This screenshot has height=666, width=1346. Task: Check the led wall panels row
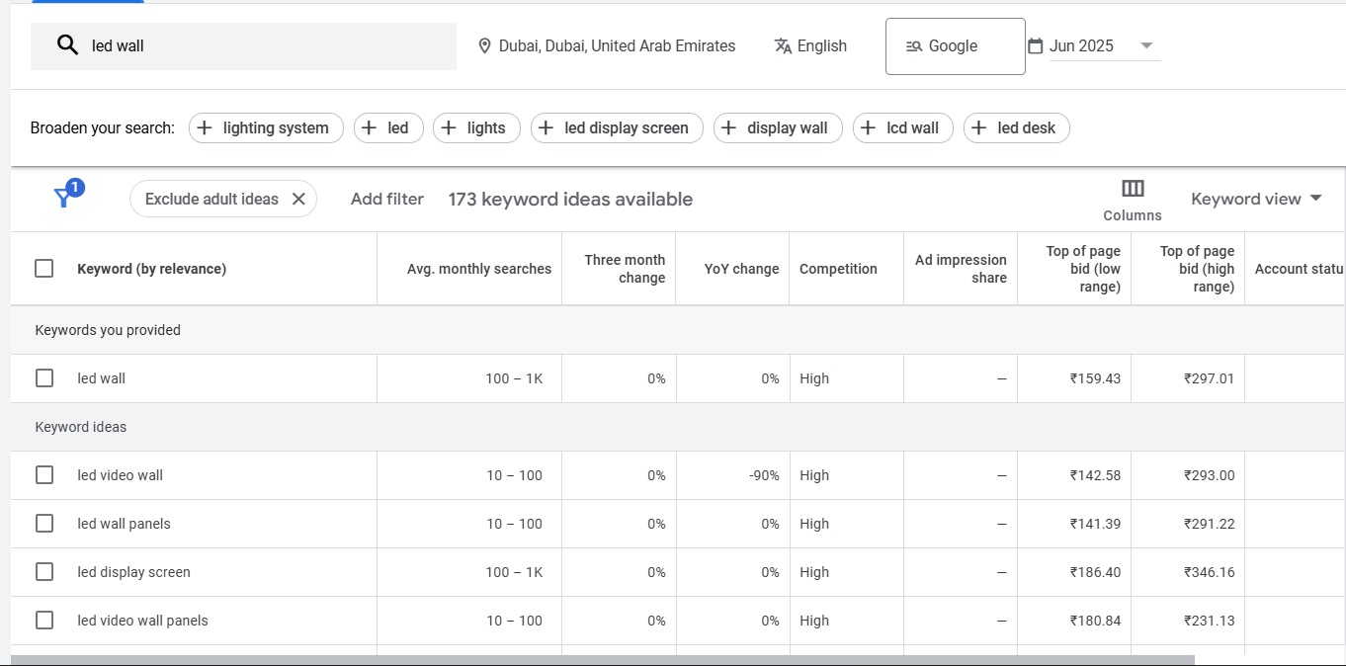(x=44, y=524)
